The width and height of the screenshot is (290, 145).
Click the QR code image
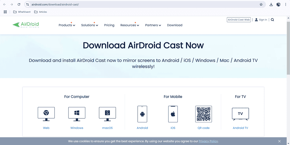tap(204, 114)
